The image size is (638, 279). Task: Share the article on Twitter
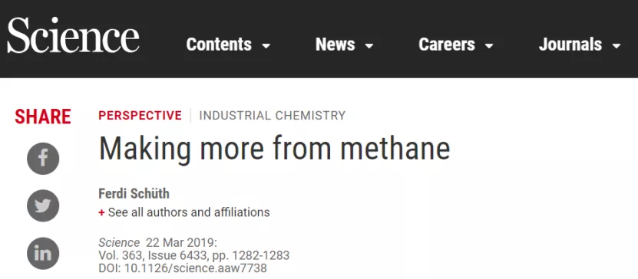[43, 206]
